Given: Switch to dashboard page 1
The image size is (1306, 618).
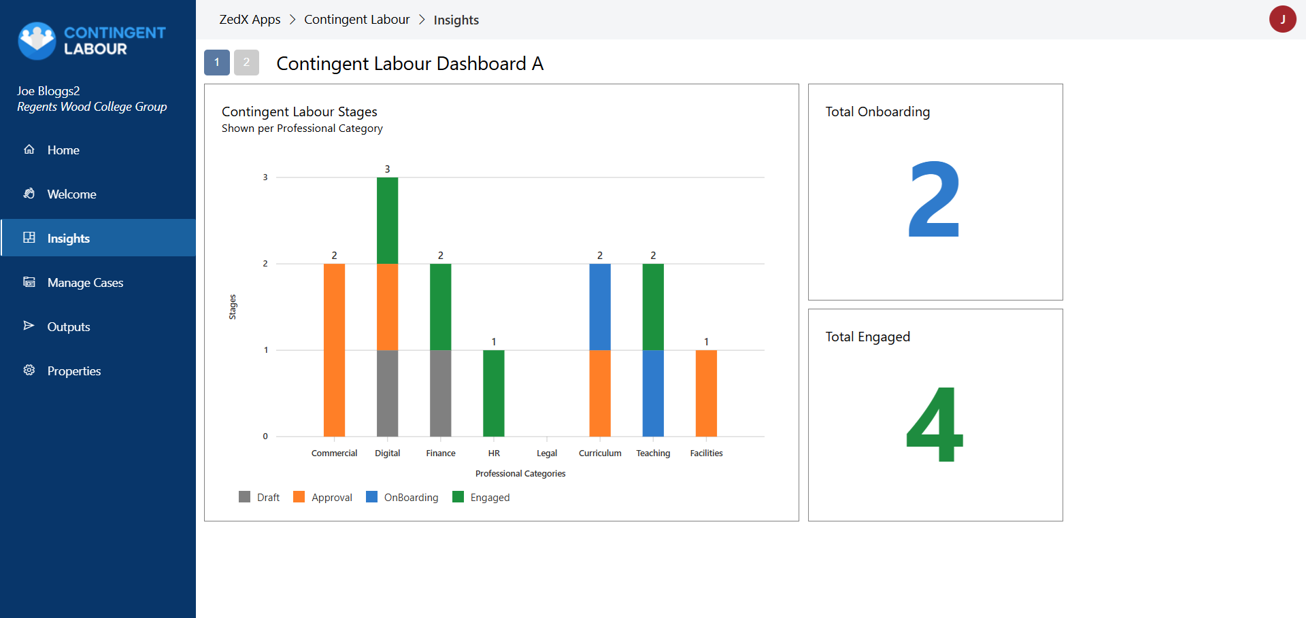Looking at the screenshot, I should tap(217, 63).
